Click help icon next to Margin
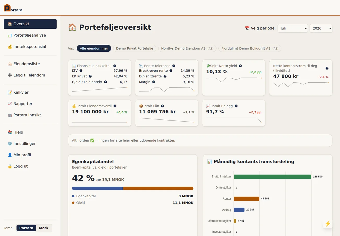The image size is (340, 236). (154, 82)
